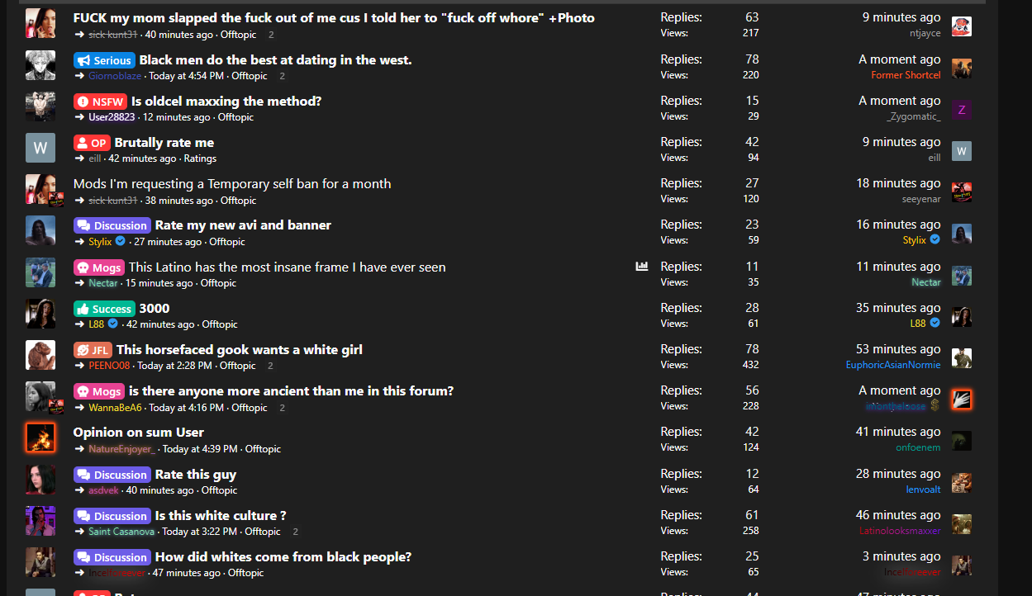The width and height of the screenshot is (1032, 596).
Task: Click the Serious megaphone prefix tag
Action: (103, 60)
